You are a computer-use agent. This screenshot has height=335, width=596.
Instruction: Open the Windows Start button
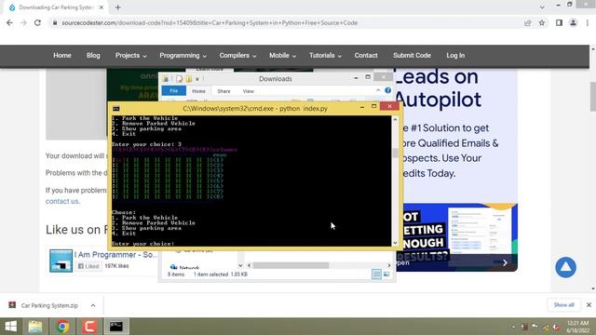(x=10, y=327)
